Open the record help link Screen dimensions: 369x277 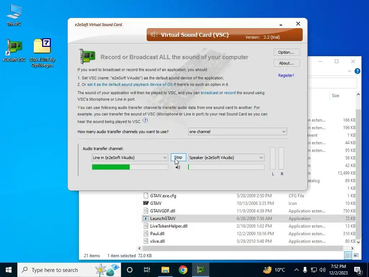pyautogui.click(x=230, y=93)
